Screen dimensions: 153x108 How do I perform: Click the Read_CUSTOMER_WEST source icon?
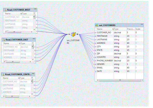pyautogui.click(x=5, y=10)
